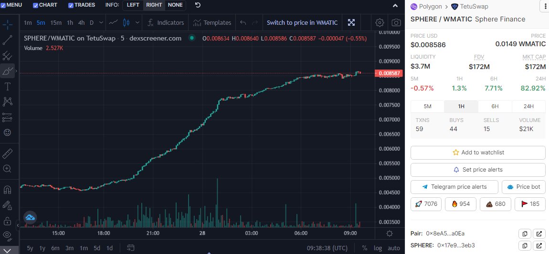Redo the chart action
Viewport: 549px width, 254px height.
[255, 23]
